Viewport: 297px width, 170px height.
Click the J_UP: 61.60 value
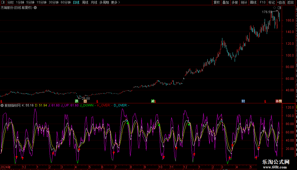click(70, 105)
